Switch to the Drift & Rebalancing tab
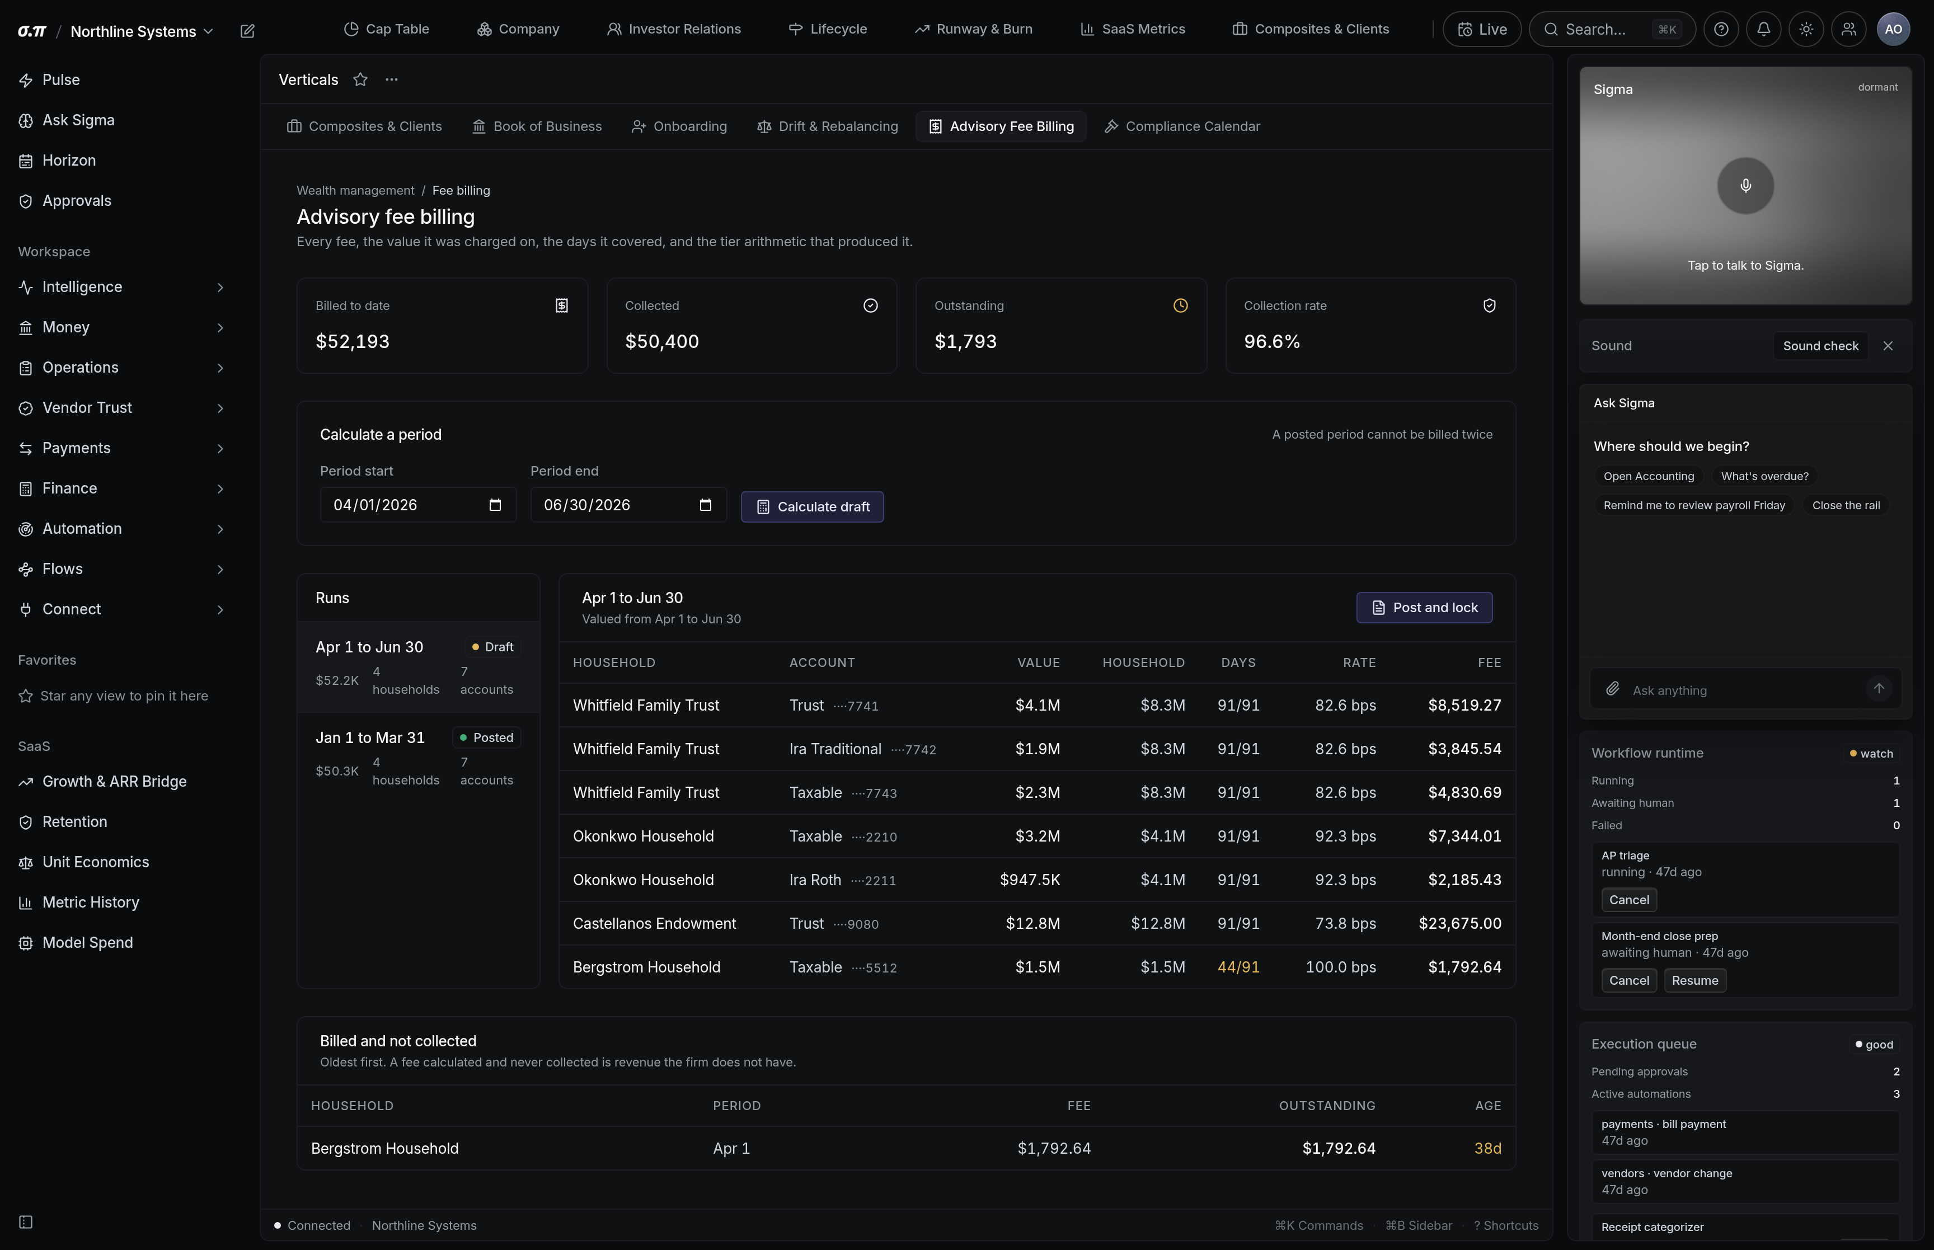 click(828, 126)
